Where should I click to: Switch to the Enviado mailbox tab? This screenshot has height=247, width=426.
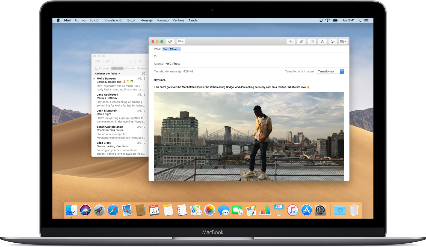[x=130, y=69]
